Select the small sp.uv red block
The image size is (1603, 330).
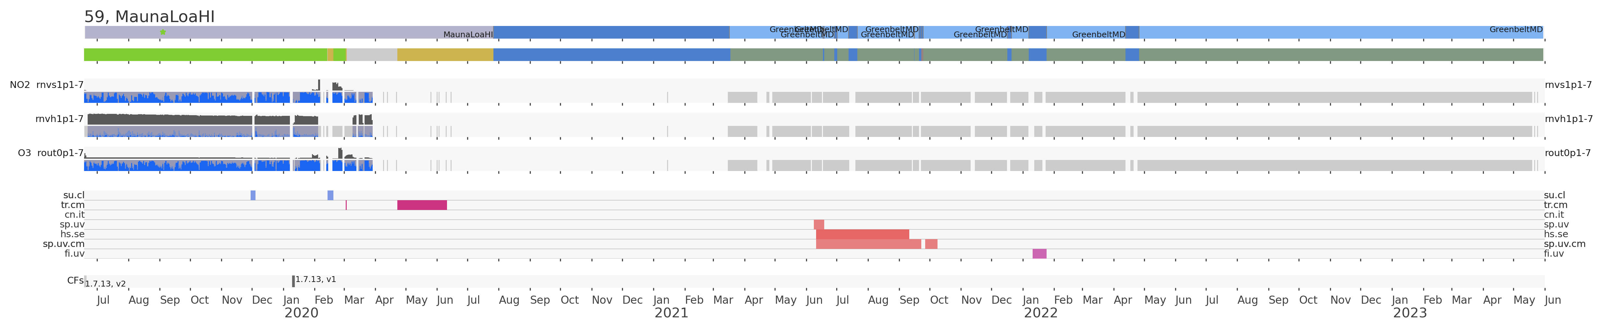click(819, 224)
